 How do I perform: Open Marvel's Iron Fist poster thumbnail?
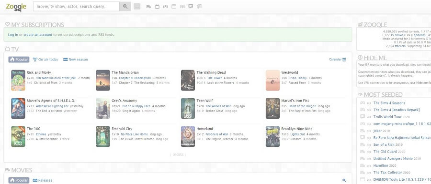(x=272, y=108)
